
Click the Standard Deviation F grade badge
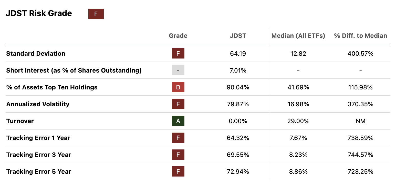tap(178, 54)
